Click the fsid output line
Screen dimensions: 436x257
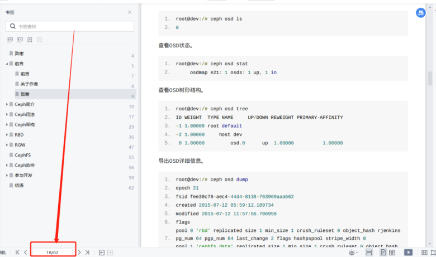pyautogui.click(x=235, y=197)
